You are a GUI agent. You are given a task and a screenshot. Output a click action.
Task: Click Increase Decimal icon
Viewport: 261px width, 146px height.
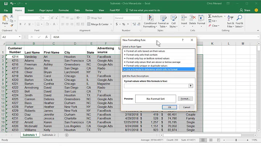click(x=134, y=24)
